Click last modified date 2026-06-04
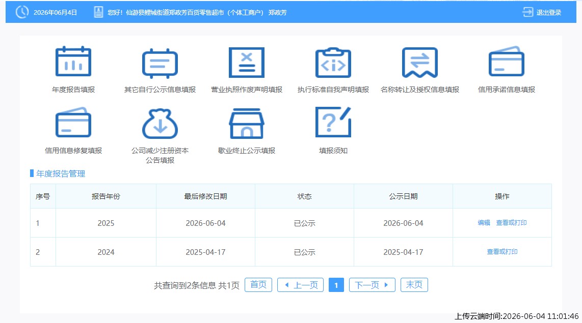 205,223
